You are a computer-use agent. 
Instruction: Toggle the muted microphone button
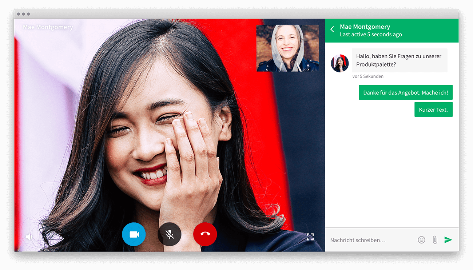pyautogui.click(x=170, y=234)
